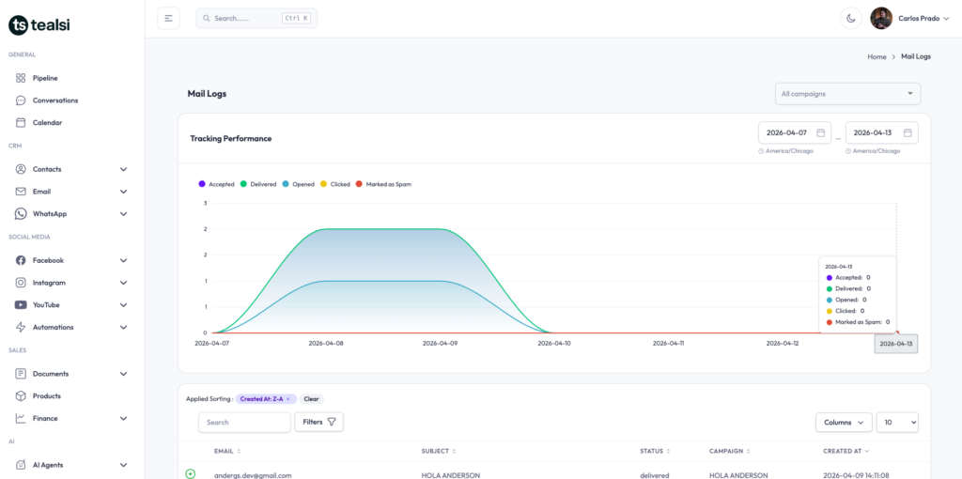Collapse sidebar with hamburger menu icon
The image size is (962, 479).
click(x=168, y=18)
